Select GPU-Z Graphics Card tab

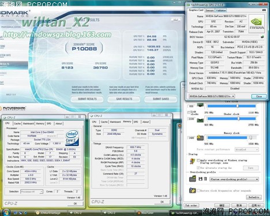click(196, 10)
